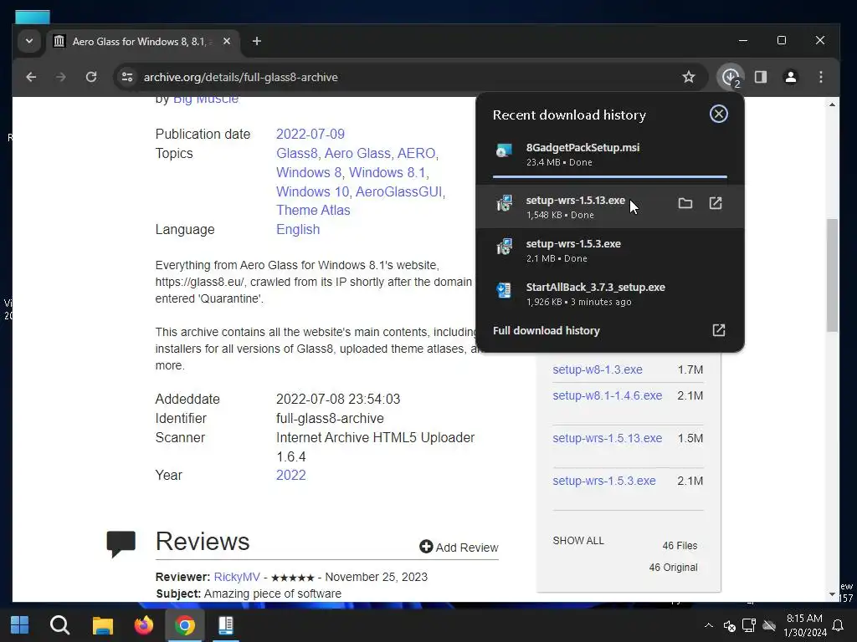Viewport: 857px width, 642px height.
Task: Open the Windows 8 topic link
Action: [309, 172]
